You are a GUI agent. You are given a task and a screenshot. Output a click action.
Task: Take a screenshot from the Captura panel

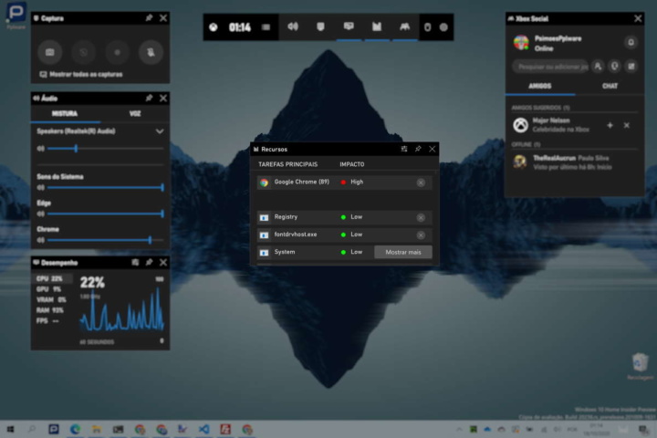50,52
